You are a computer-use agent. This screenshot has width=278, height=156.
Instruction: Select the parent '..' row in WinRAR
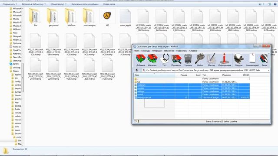tap(192, 79)
